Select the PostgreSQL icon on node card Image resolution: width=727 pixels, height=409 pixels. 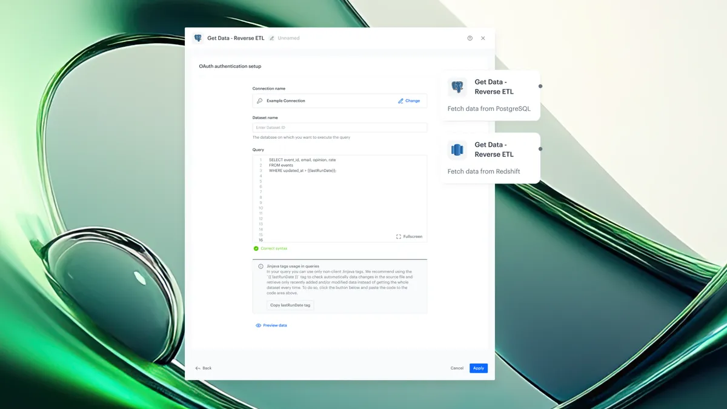click(457, 87)
